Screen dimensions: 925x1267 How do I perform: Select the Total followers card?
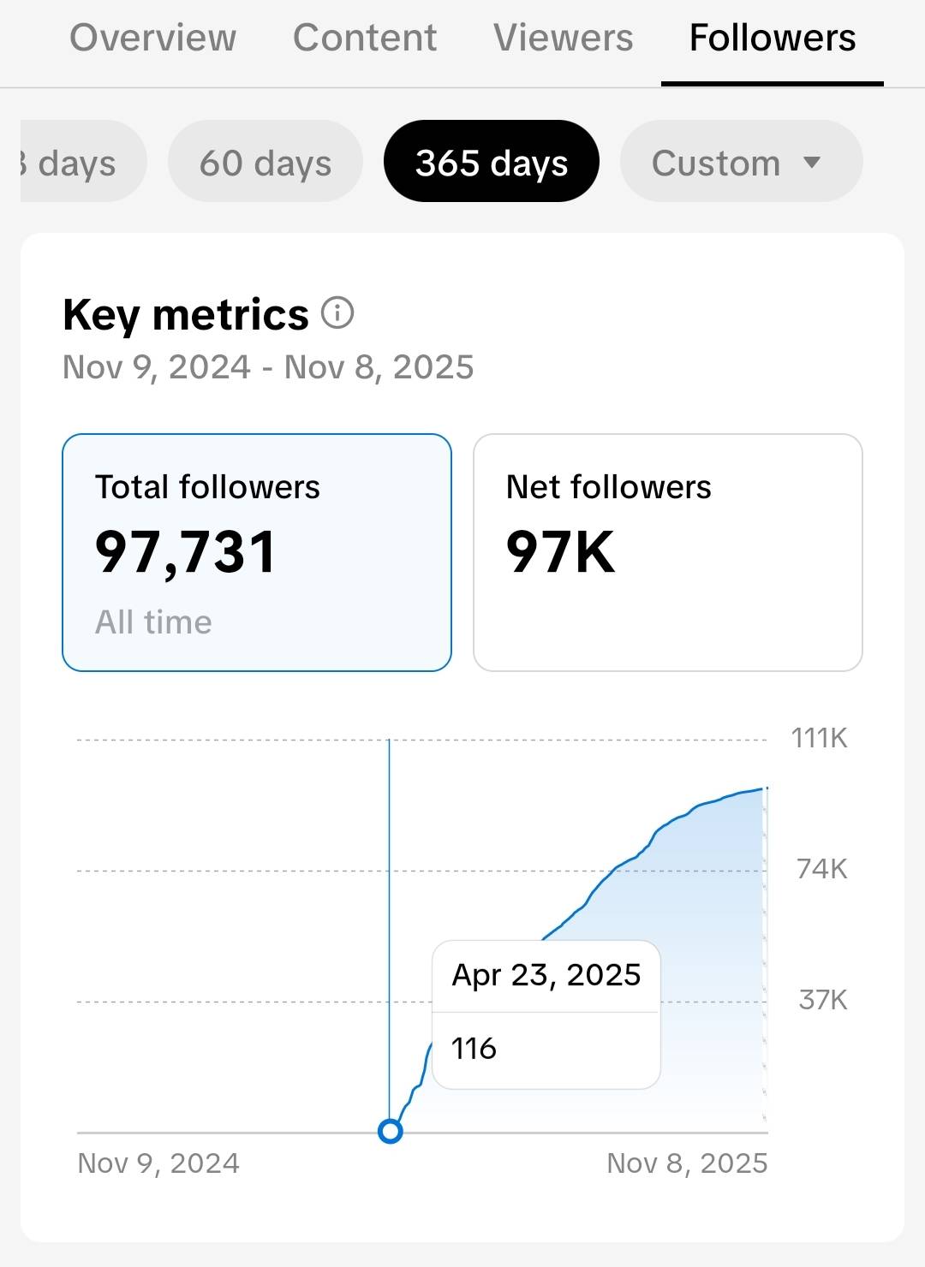pyautogui.click(x=257, y=552)
